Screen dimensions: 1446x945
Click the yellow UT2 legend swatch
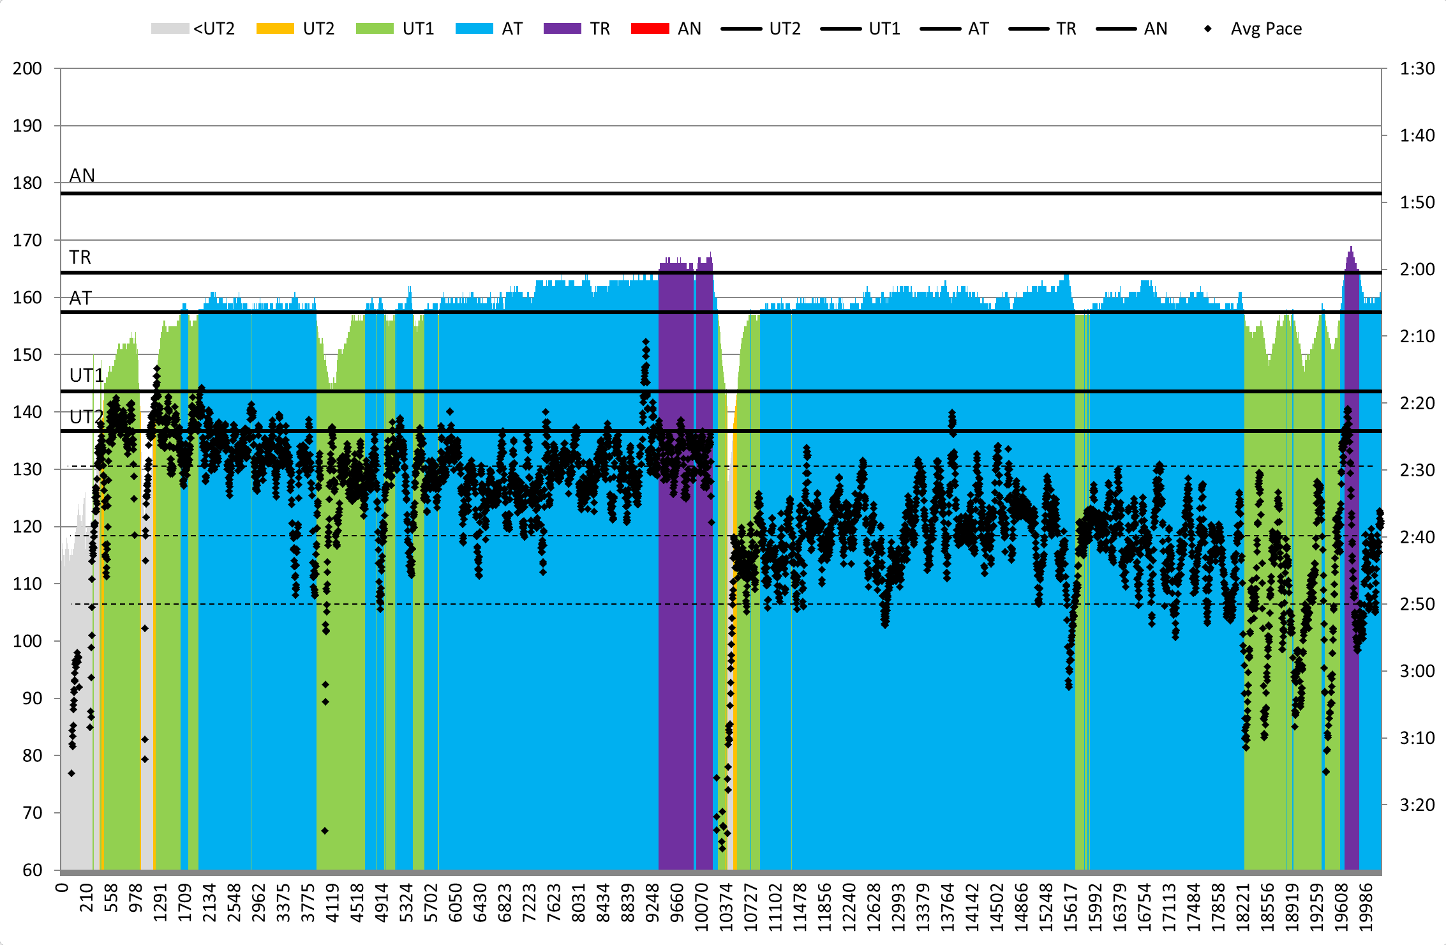(x=275, y=29)
